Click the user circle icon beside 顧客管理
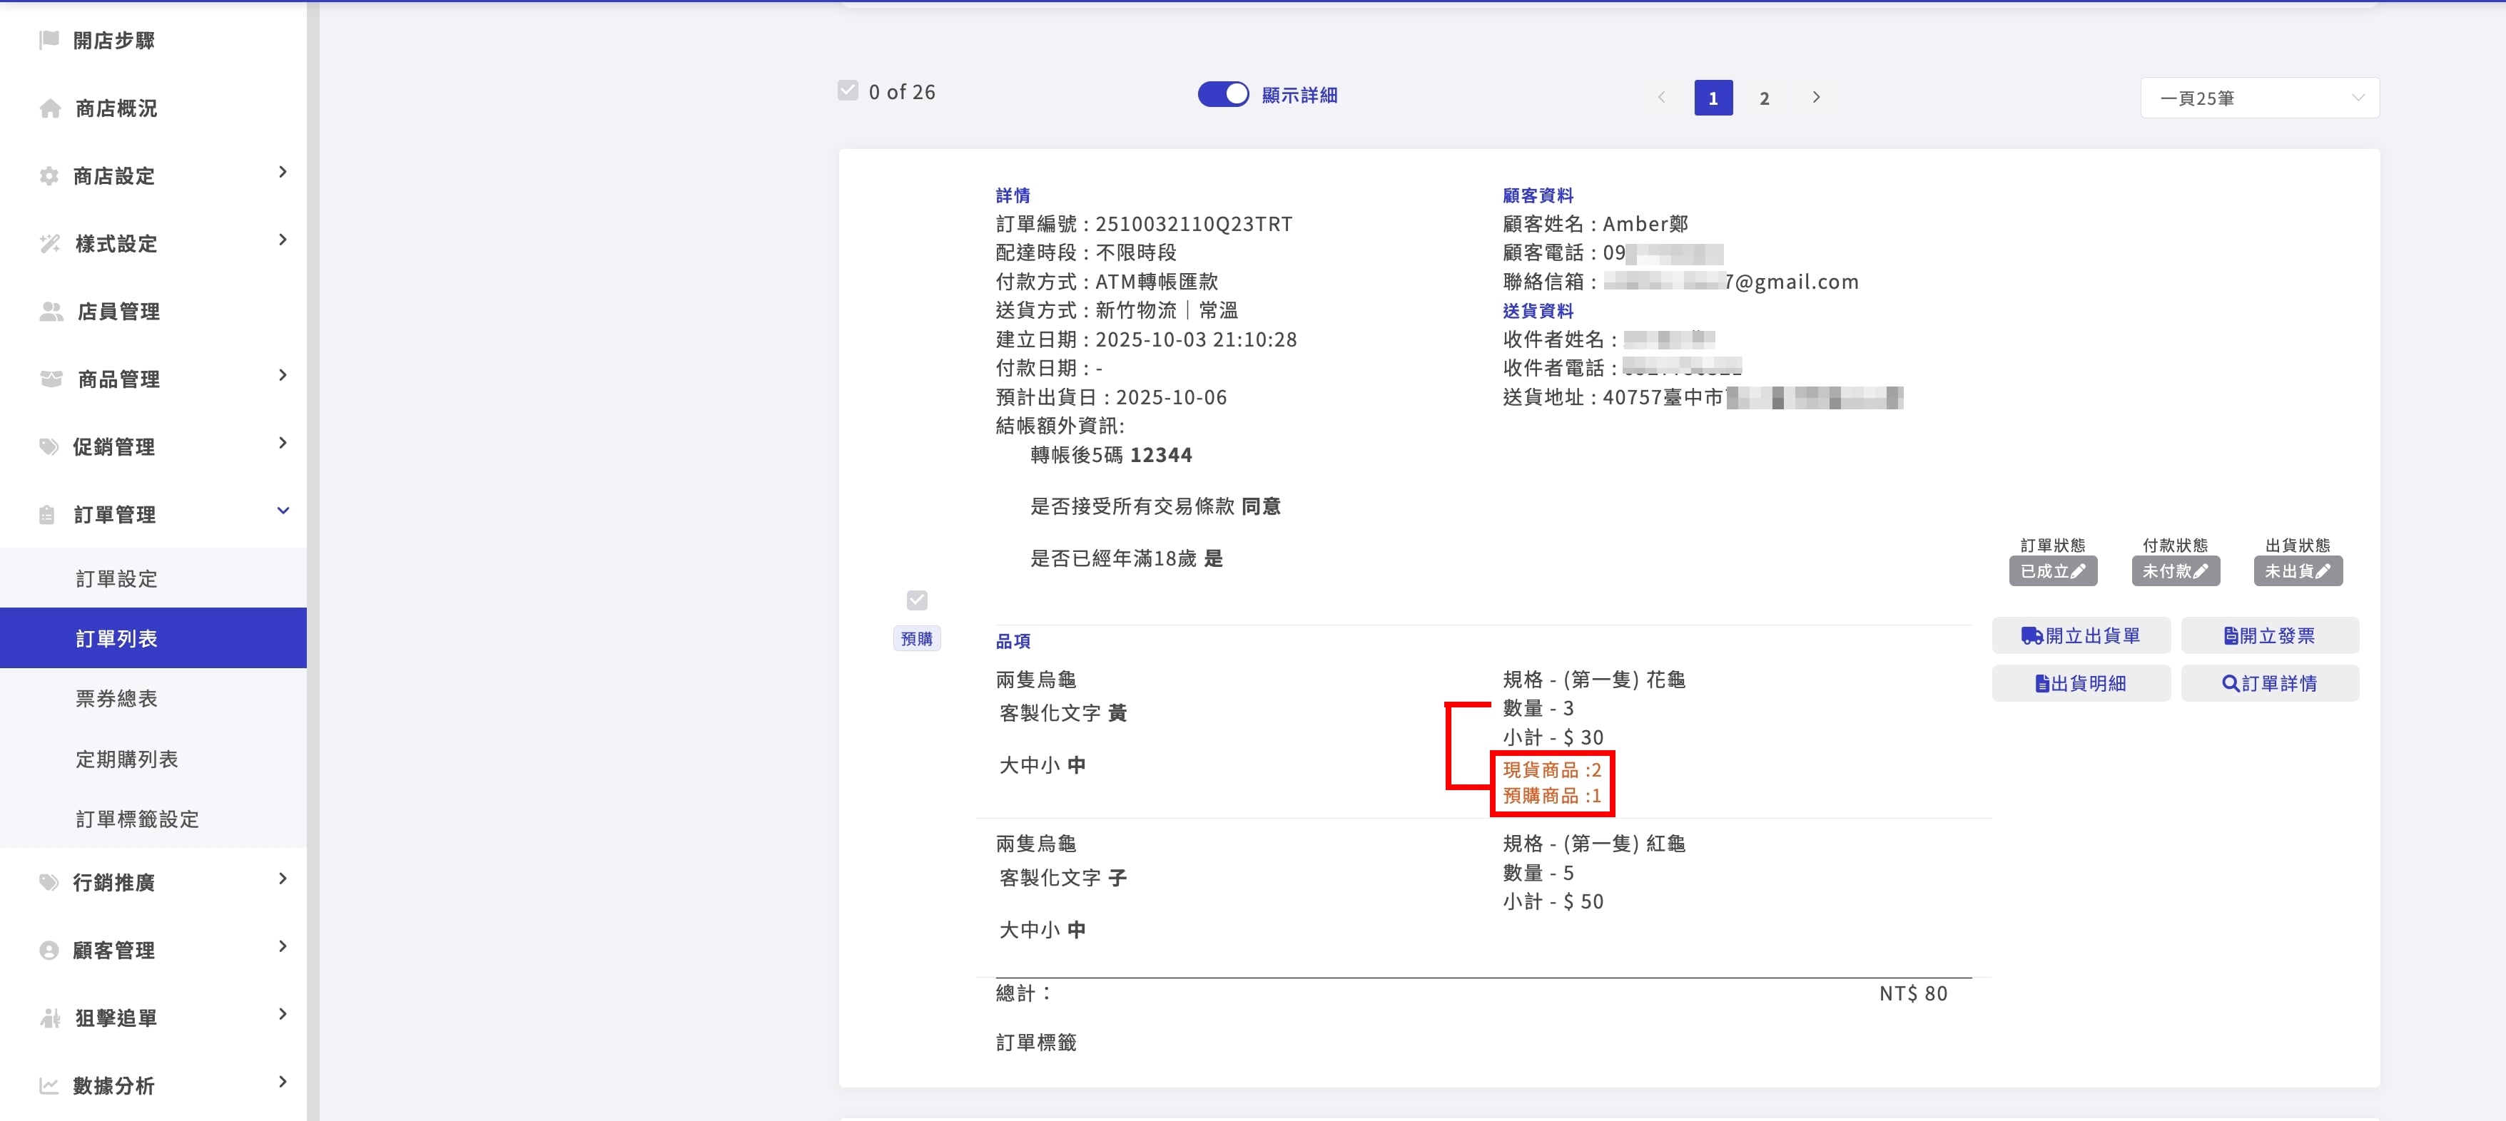This screenshot has width=2506, height=1121. click(x=49, y=950)
